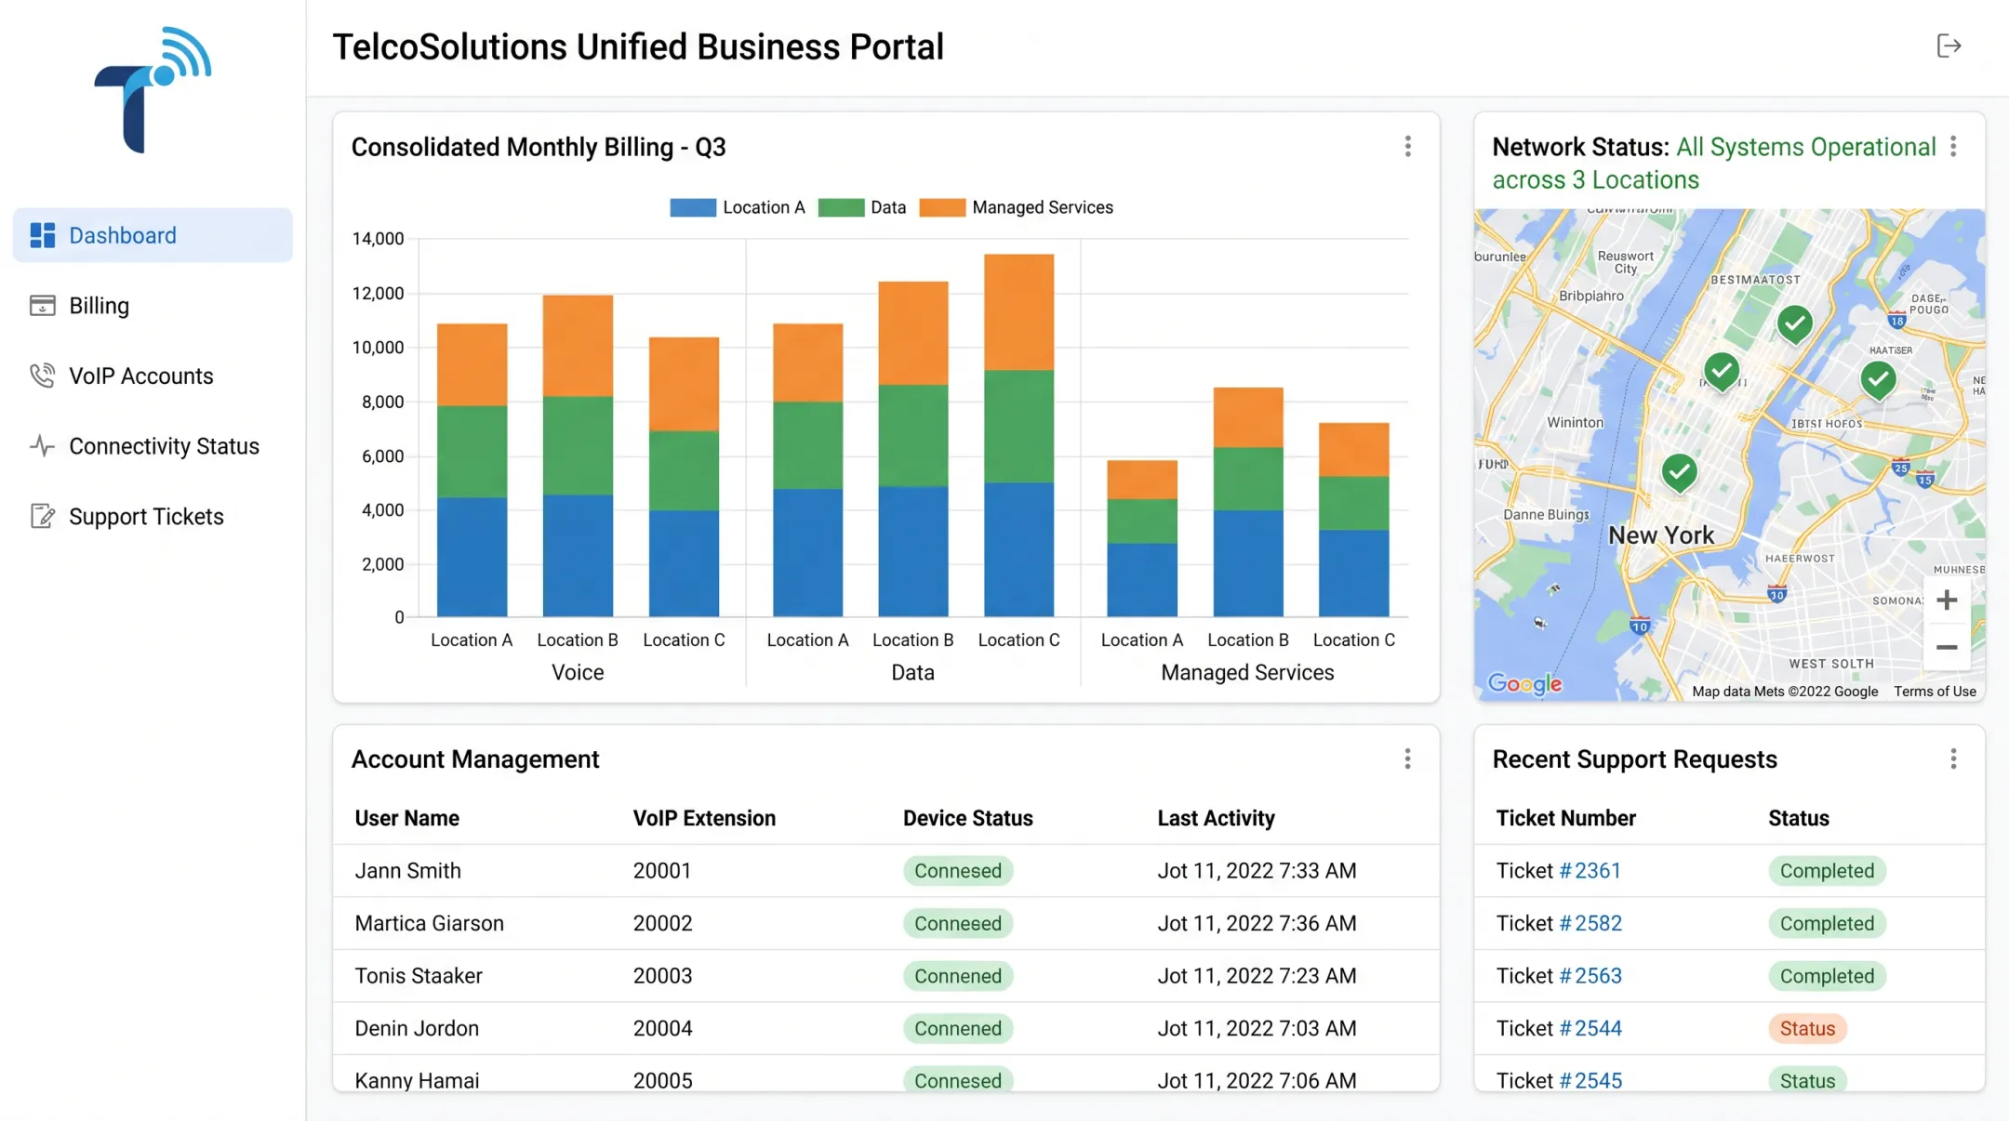This screenshot has height=1121, width=2009.
Task: Select Denin Jordon user name
Action: 417,1028
